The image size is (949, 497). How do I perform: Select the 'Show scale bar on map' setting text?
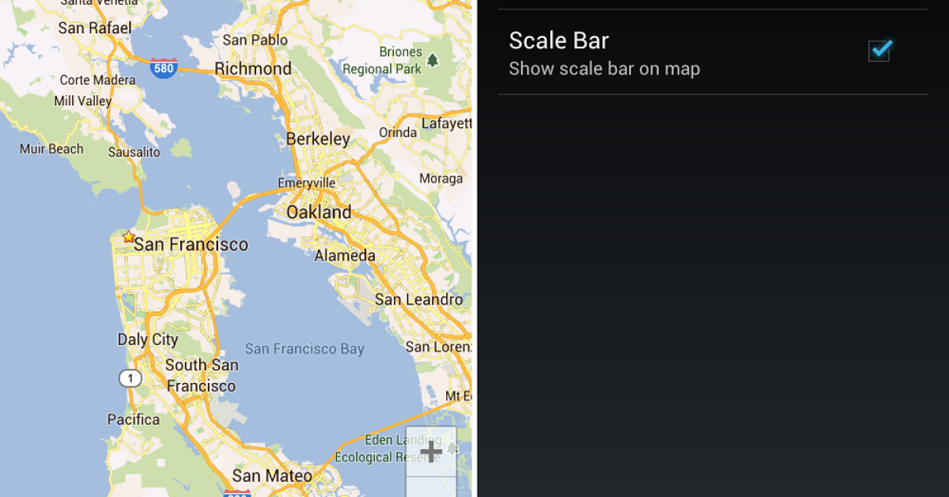click(604, 69)
